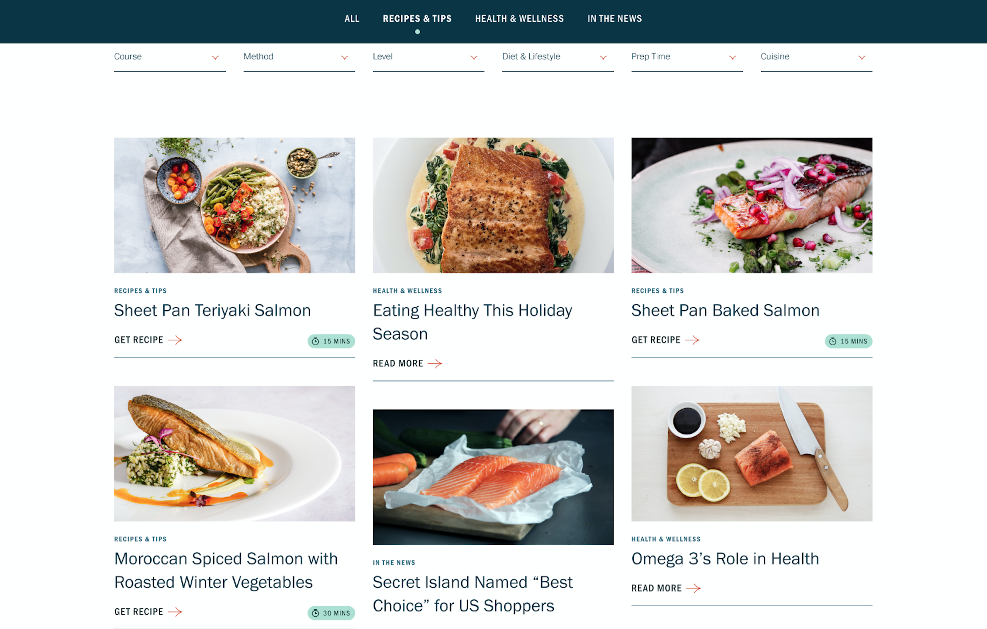Expand the Course filter dropdown
The width and height of the screenshot is (987, 629).
[x=170, y=57]
